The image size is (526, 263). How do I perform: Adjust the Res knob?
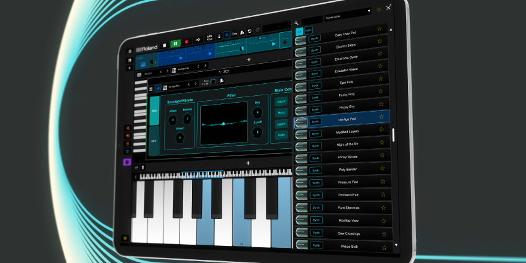[x=258, y=112]
